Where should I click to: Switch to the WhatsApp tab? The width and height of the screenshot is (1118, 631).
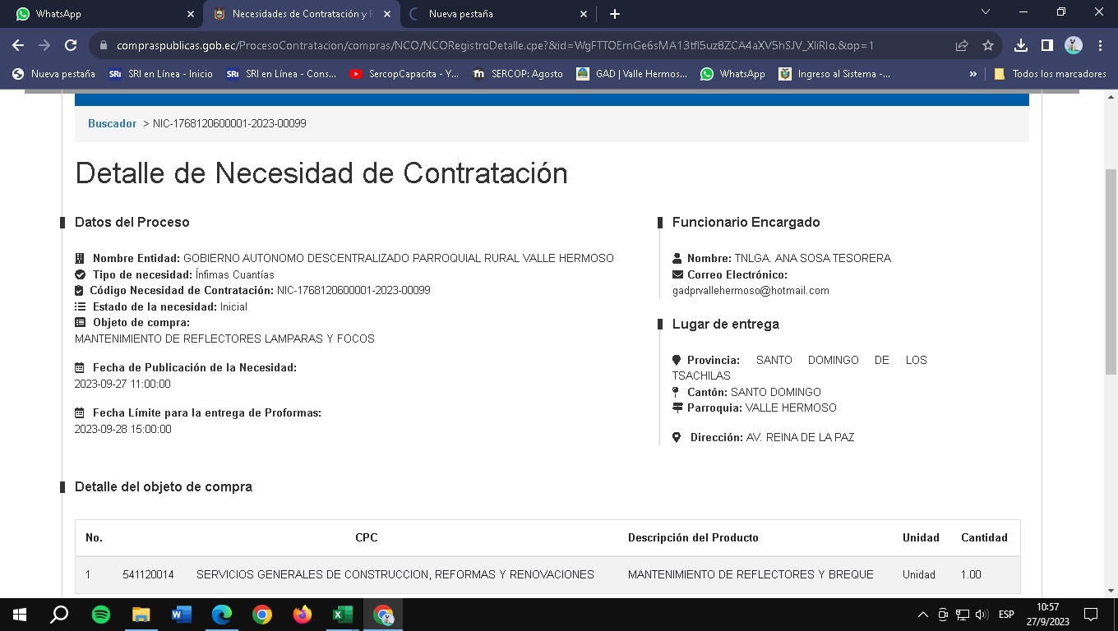tap(99, 14)
